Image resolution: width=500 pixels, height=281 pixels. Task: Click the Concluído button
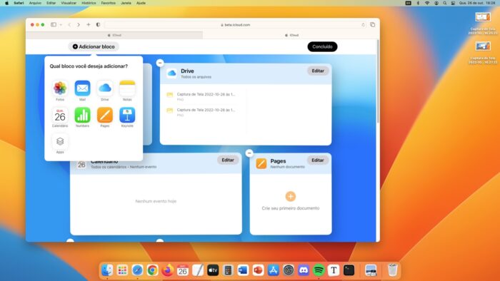pos(322,46)
